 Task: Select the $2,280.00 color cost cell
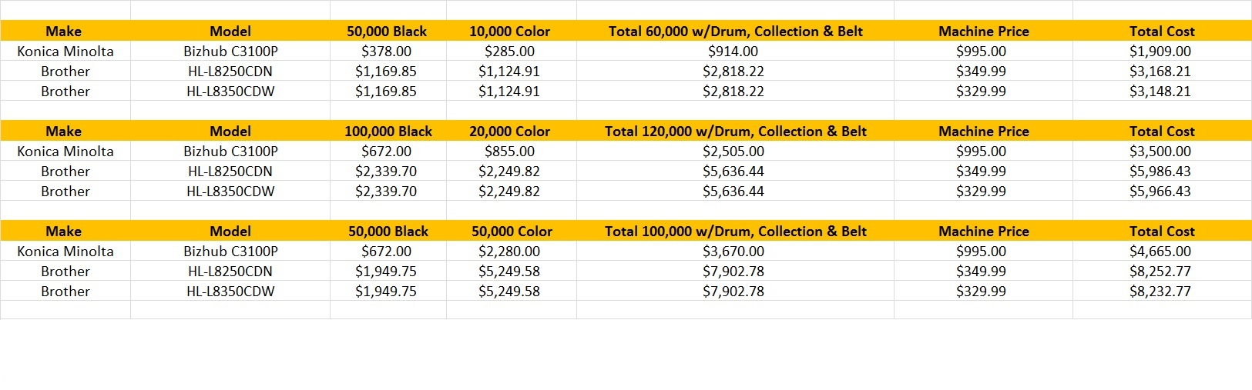pyautogui.click(x=509, y=252)
